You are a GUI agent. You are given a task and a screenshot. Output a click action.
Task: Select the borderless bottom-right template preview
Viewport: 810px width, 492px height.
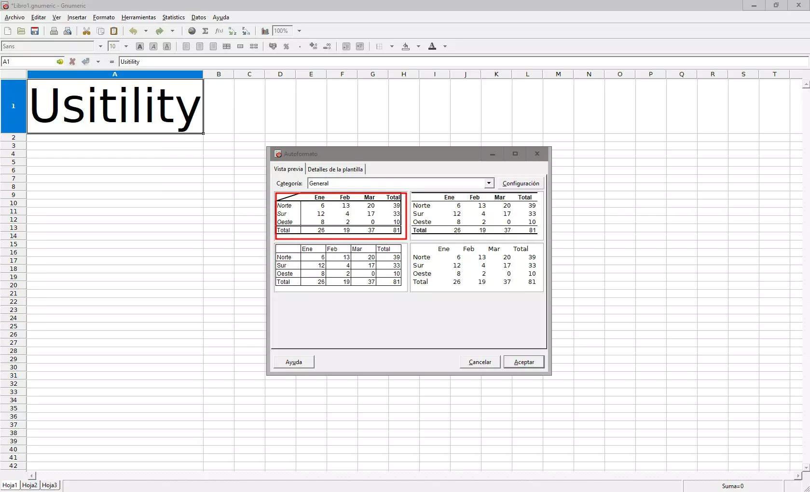click(476, 267)
